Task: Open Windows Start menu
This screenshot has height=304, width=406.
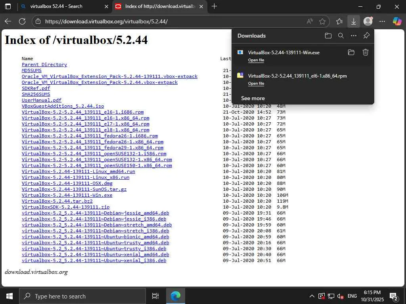Action: point(10,296)
